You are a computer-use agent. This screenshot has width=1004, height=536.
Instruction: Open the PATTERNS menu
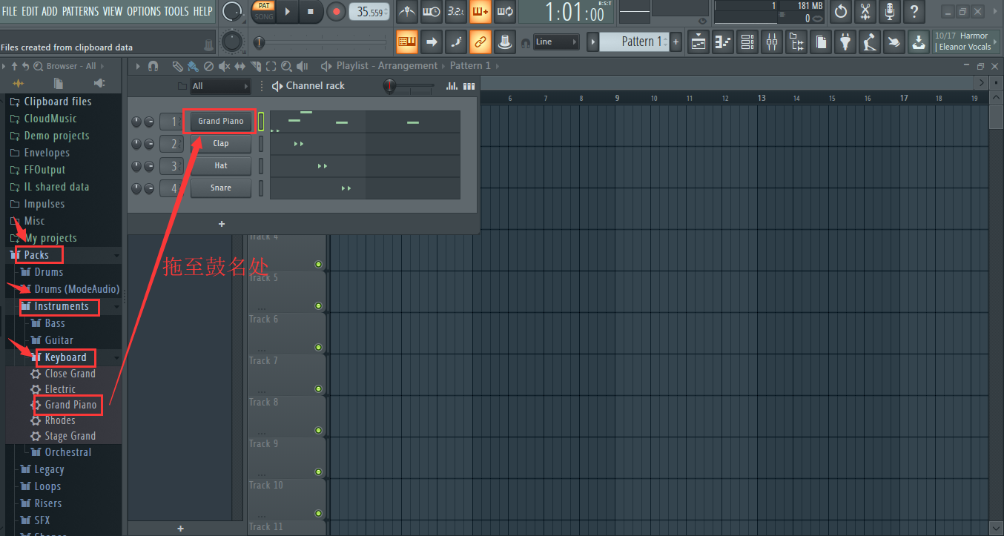point(81,11)
